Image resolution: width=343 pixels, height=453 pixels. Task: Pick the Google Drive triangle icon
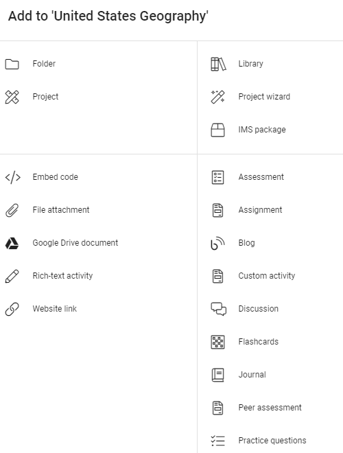pos(12,243)
